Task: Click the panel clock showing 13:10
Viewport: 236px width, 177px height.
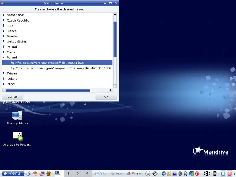Action: click(210, 173)
